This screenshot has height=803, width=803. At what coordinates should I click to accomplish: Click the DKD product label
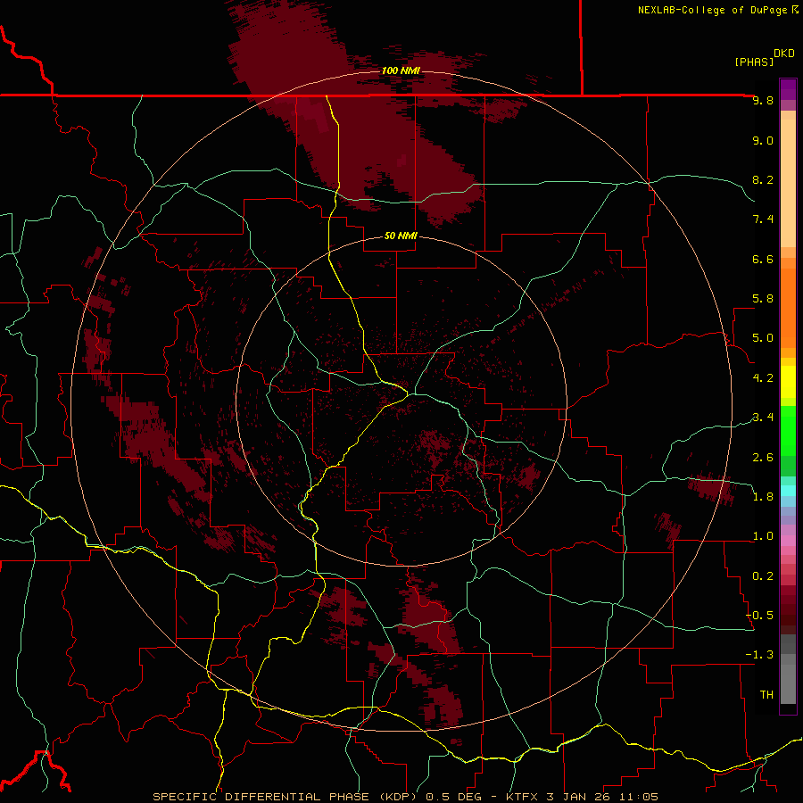[784, 54]
